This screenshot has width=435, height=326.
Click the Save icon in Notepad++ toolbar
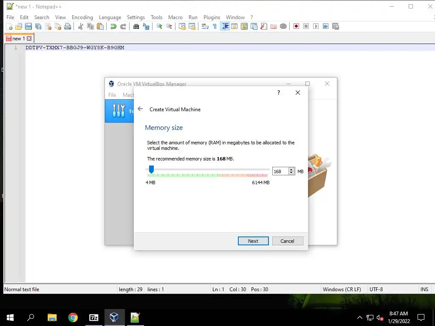pyautogui.click(x=28, y=26)
